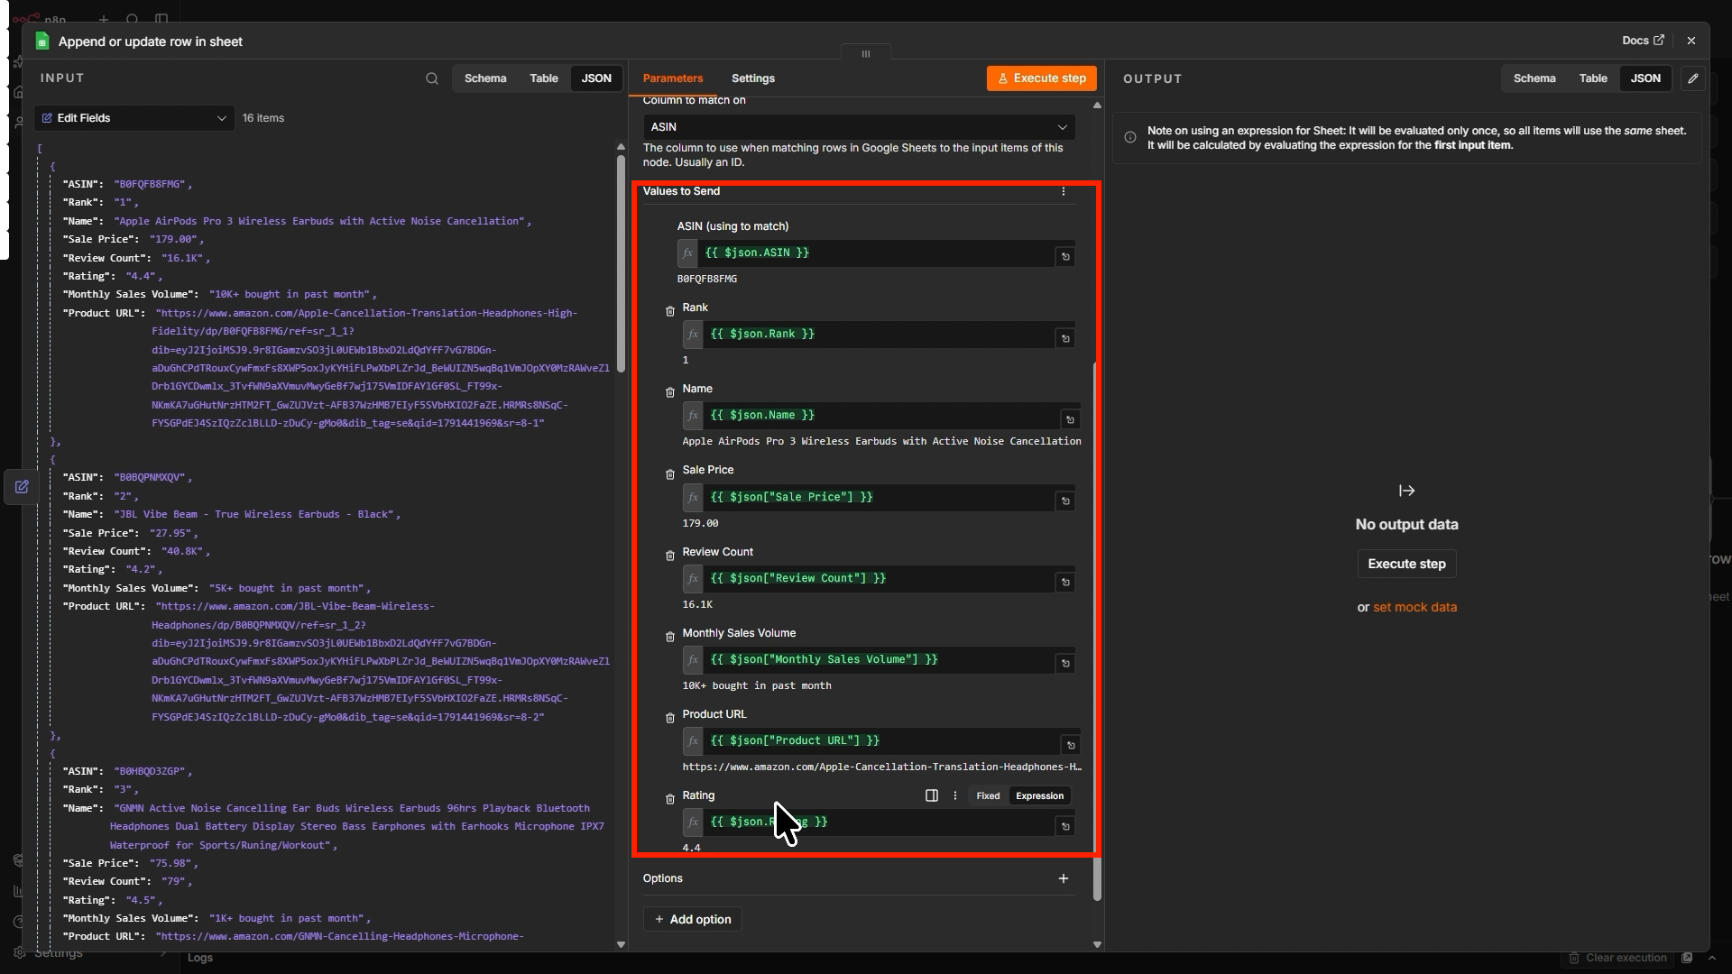Viewport: 1732px width, 974px height.
Task: Delete the Sale Price field trash icon
Action: [670, 474]
